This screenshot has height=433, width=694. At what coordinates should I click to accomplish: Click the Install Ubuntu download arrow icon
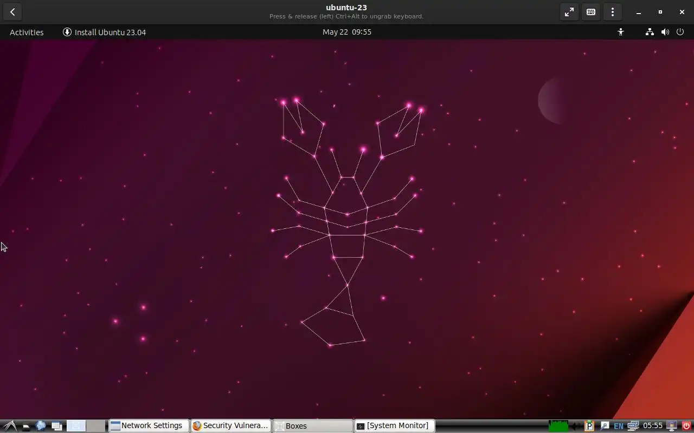[x=67, y=32]
